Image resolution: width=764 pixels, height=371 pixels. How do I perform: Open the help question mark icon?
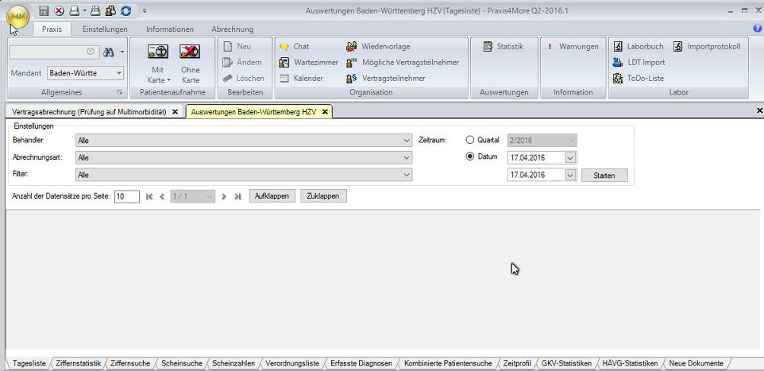758,29
